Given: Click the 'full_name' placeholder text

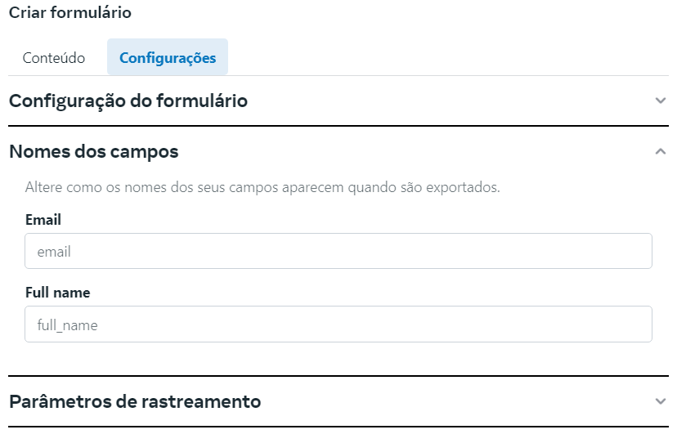Looking at the screenshot, I should pyautogui.click(x=67, y=325).
